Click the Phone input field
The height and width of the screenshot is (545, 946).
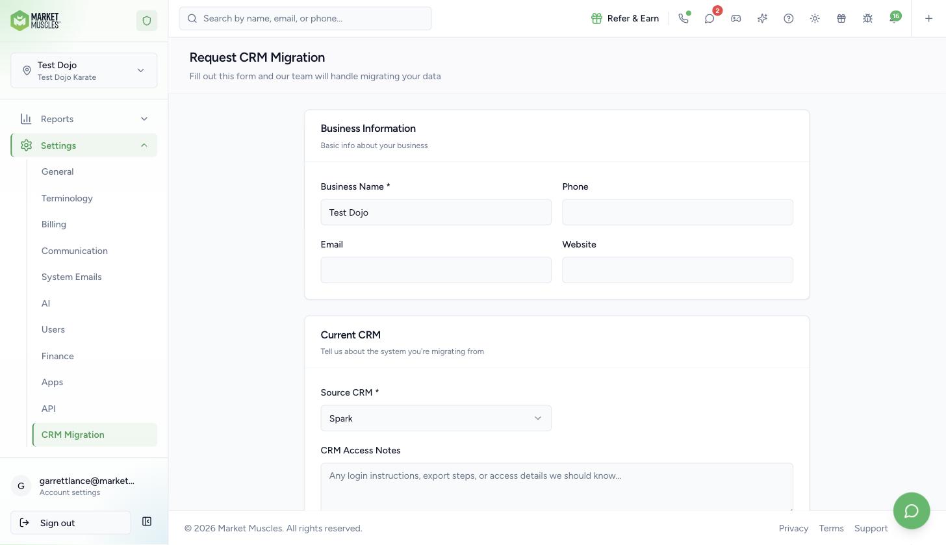click(678, 212)
